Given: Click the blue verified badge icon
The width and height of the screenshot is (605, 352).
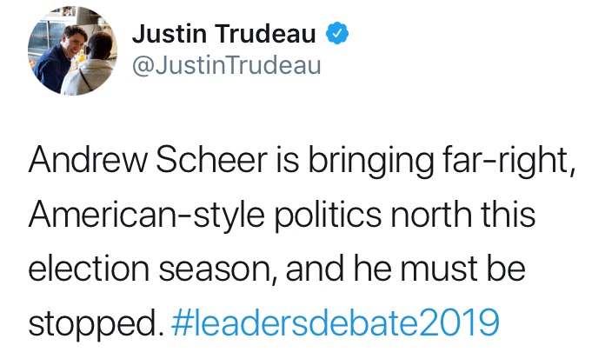Looking at the screenshot, I should (x=337, y=34).
